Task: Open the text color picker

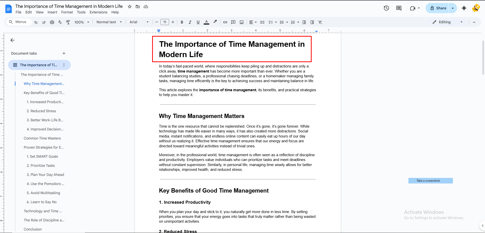Action: pyautogui.click(x=206, y=22)
